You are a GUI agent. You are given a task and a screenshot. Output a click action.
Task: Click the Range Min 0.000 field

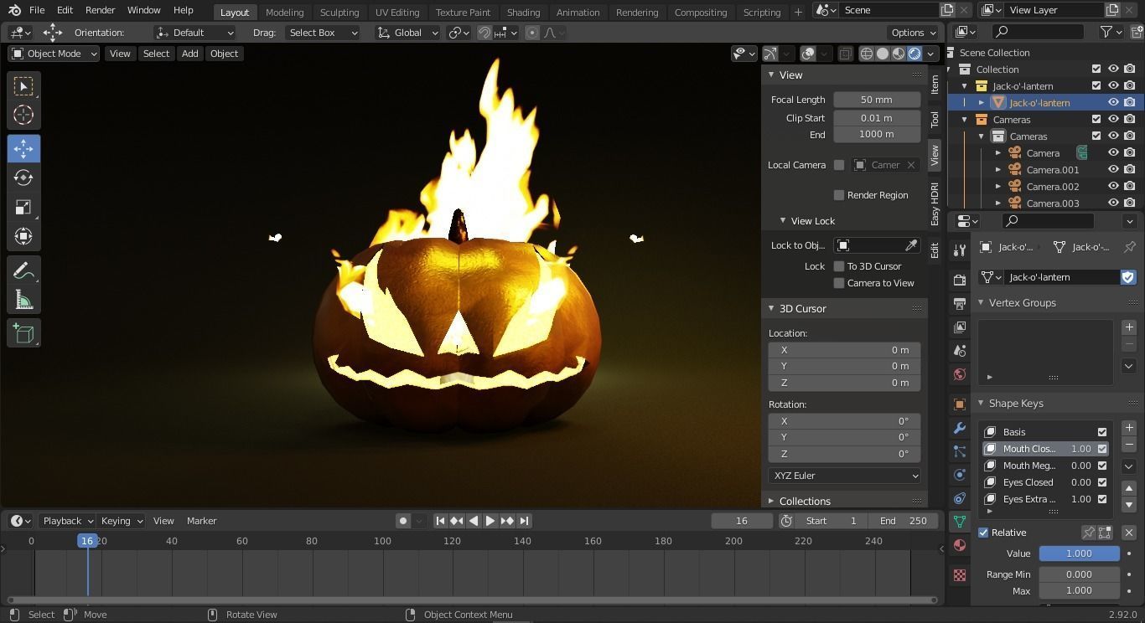point(1079,574)
